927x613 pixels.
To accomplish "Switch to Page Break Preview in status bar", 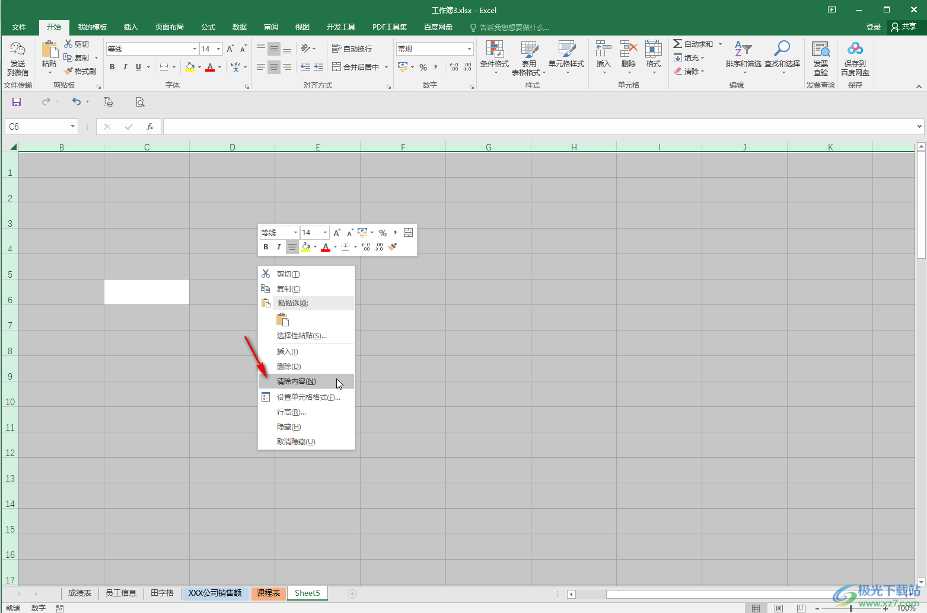I will pos(801,608).
